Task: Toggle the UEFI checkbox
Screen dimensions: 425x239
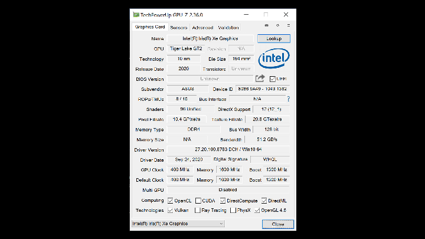Action: pos(272,79)
